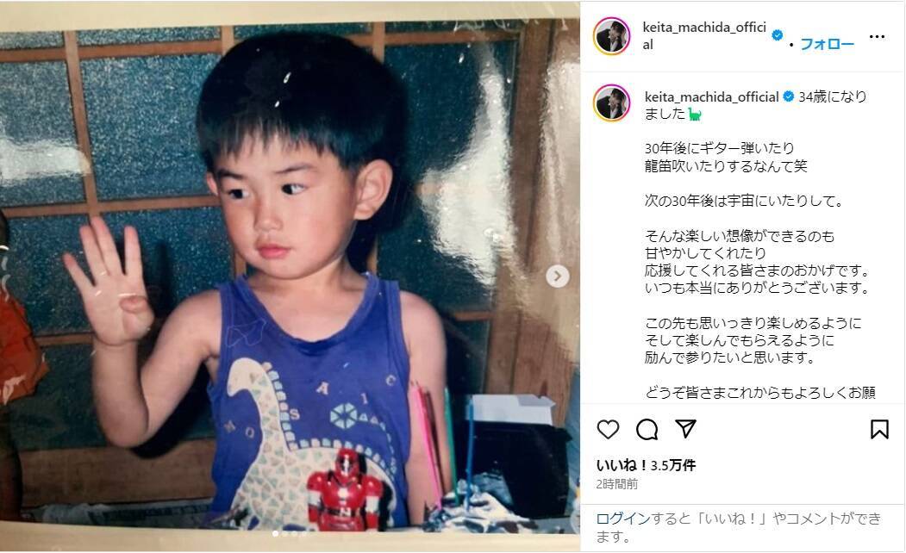The width and height of the screenshot is (906, 553).
Task: Follow the account via フォロー button
Action: tap(827, 44)
